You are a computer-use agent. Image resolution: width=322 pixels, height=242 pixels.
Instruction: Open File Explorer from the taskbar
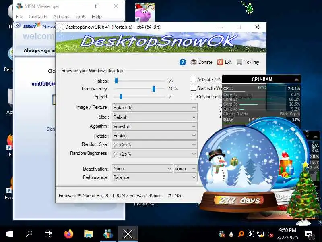click(x=88, y=234)
